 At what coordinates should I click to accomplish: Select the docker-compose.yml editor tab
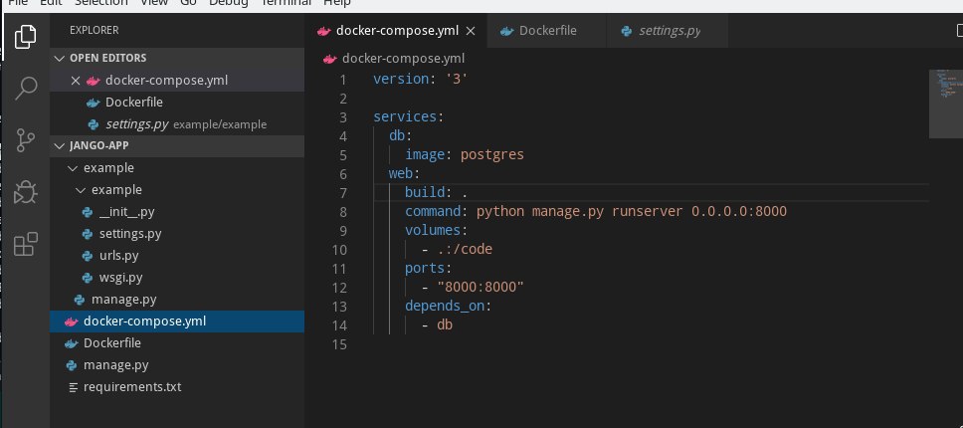tap(396, 31)
